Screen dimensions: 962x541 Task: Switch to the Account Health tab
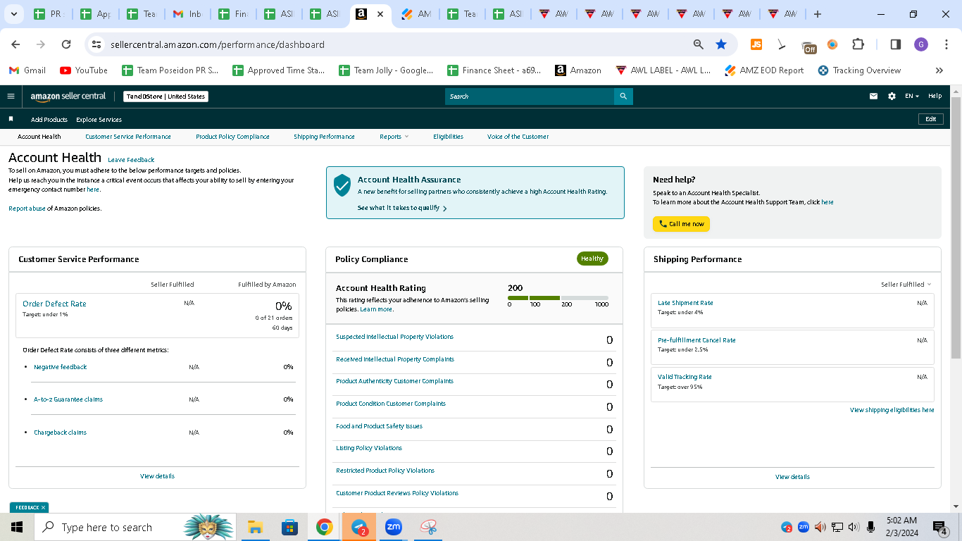[x=39, y=137]
